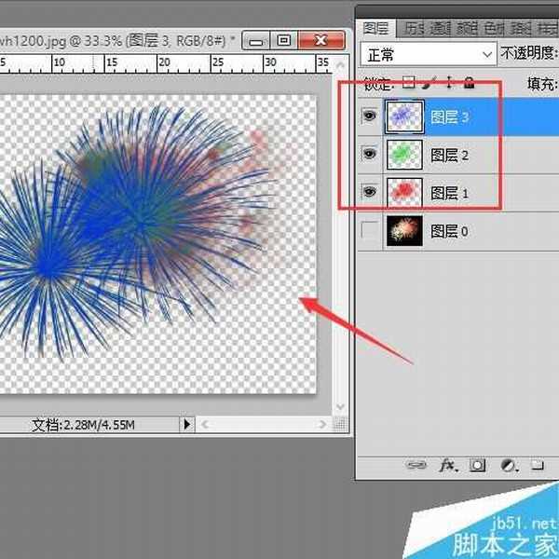Image resolution: width=559 pixels, height=559 pixels.
Task: Lock image pixels with brush icon
Action: tap(429, 82)
